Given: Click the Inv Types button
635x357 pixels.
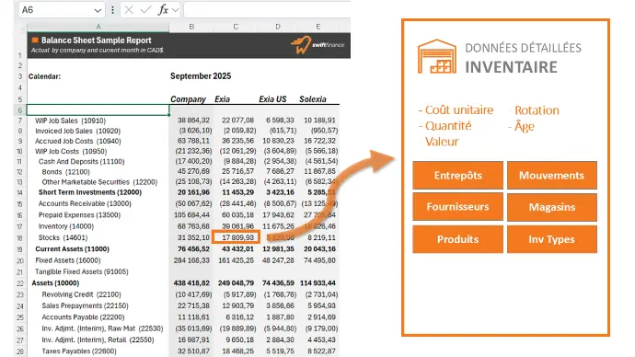Looking at the screenshot, I should (x=552, y=239).
